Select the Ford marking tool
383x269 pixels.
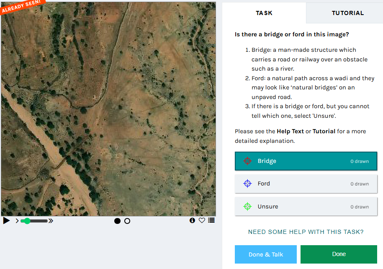point(306,184)
